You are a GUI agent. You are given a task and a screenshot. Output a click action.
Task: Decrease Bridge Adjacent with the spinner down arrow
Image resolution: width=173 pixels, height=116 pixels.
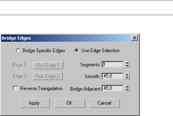pos(128,89)
